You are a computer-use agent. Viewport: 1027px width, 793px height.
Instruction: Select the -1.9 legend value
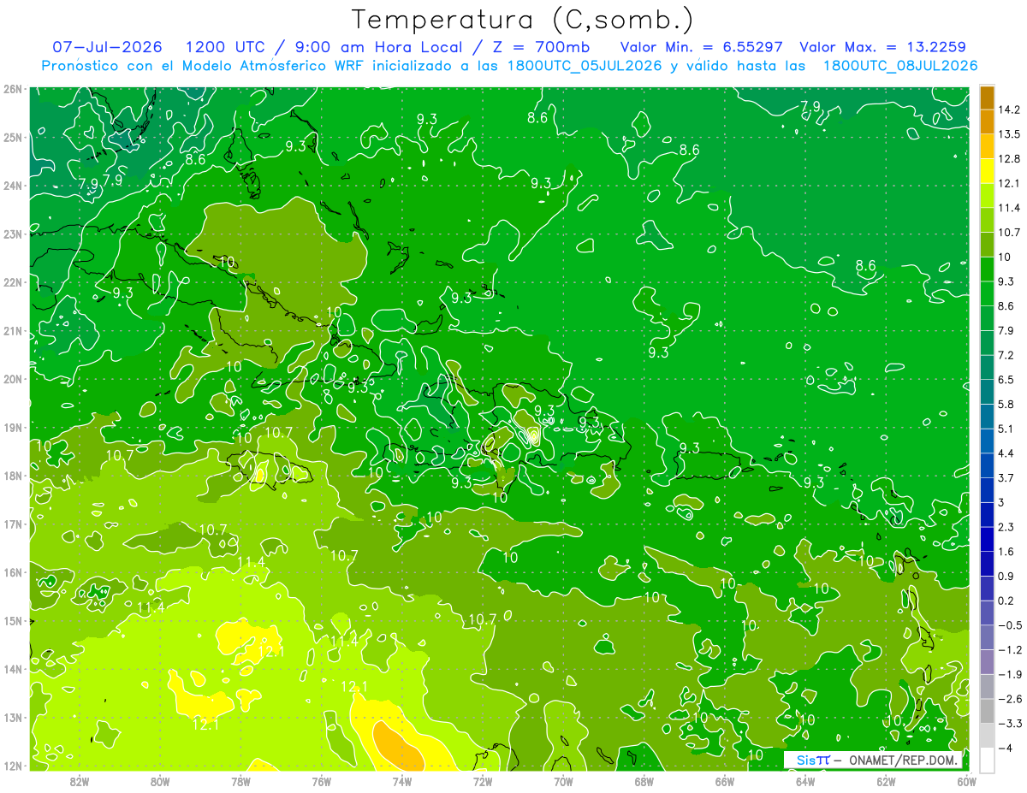pyautogui.click(x=1009, y=674)
